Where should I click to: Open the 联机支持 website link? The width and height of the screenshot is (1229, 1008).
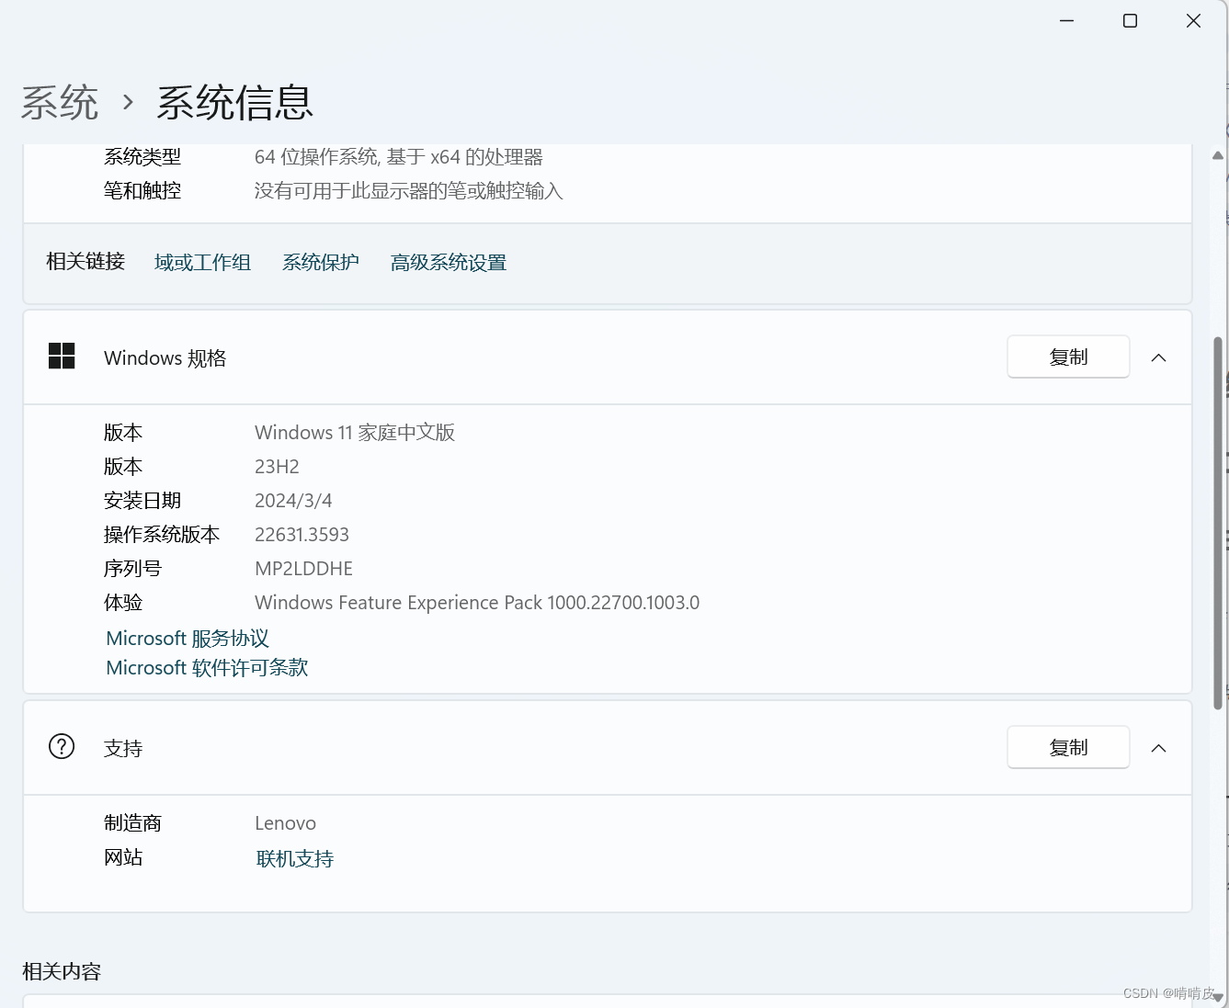(295, 859)
